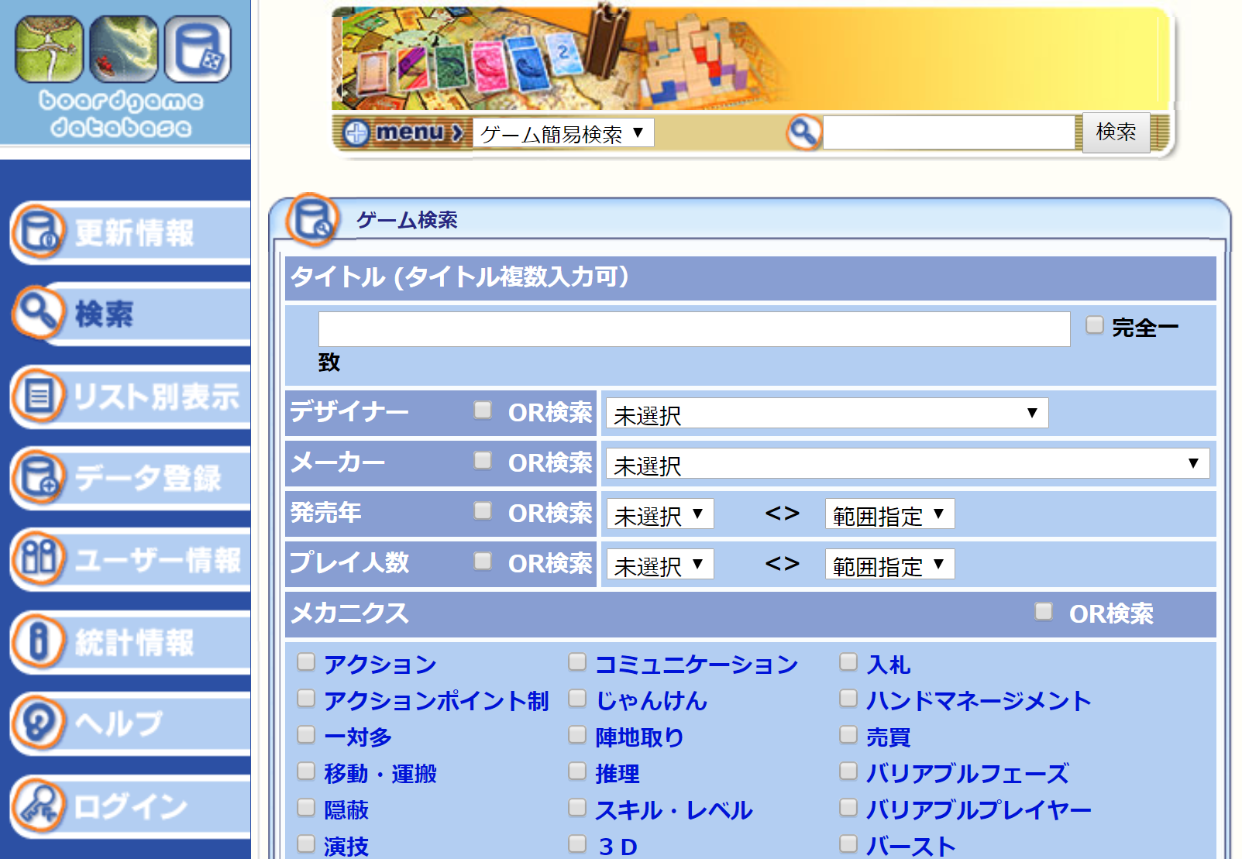Click the header quick search text box
1242x859 pixels.
point(948,133)
